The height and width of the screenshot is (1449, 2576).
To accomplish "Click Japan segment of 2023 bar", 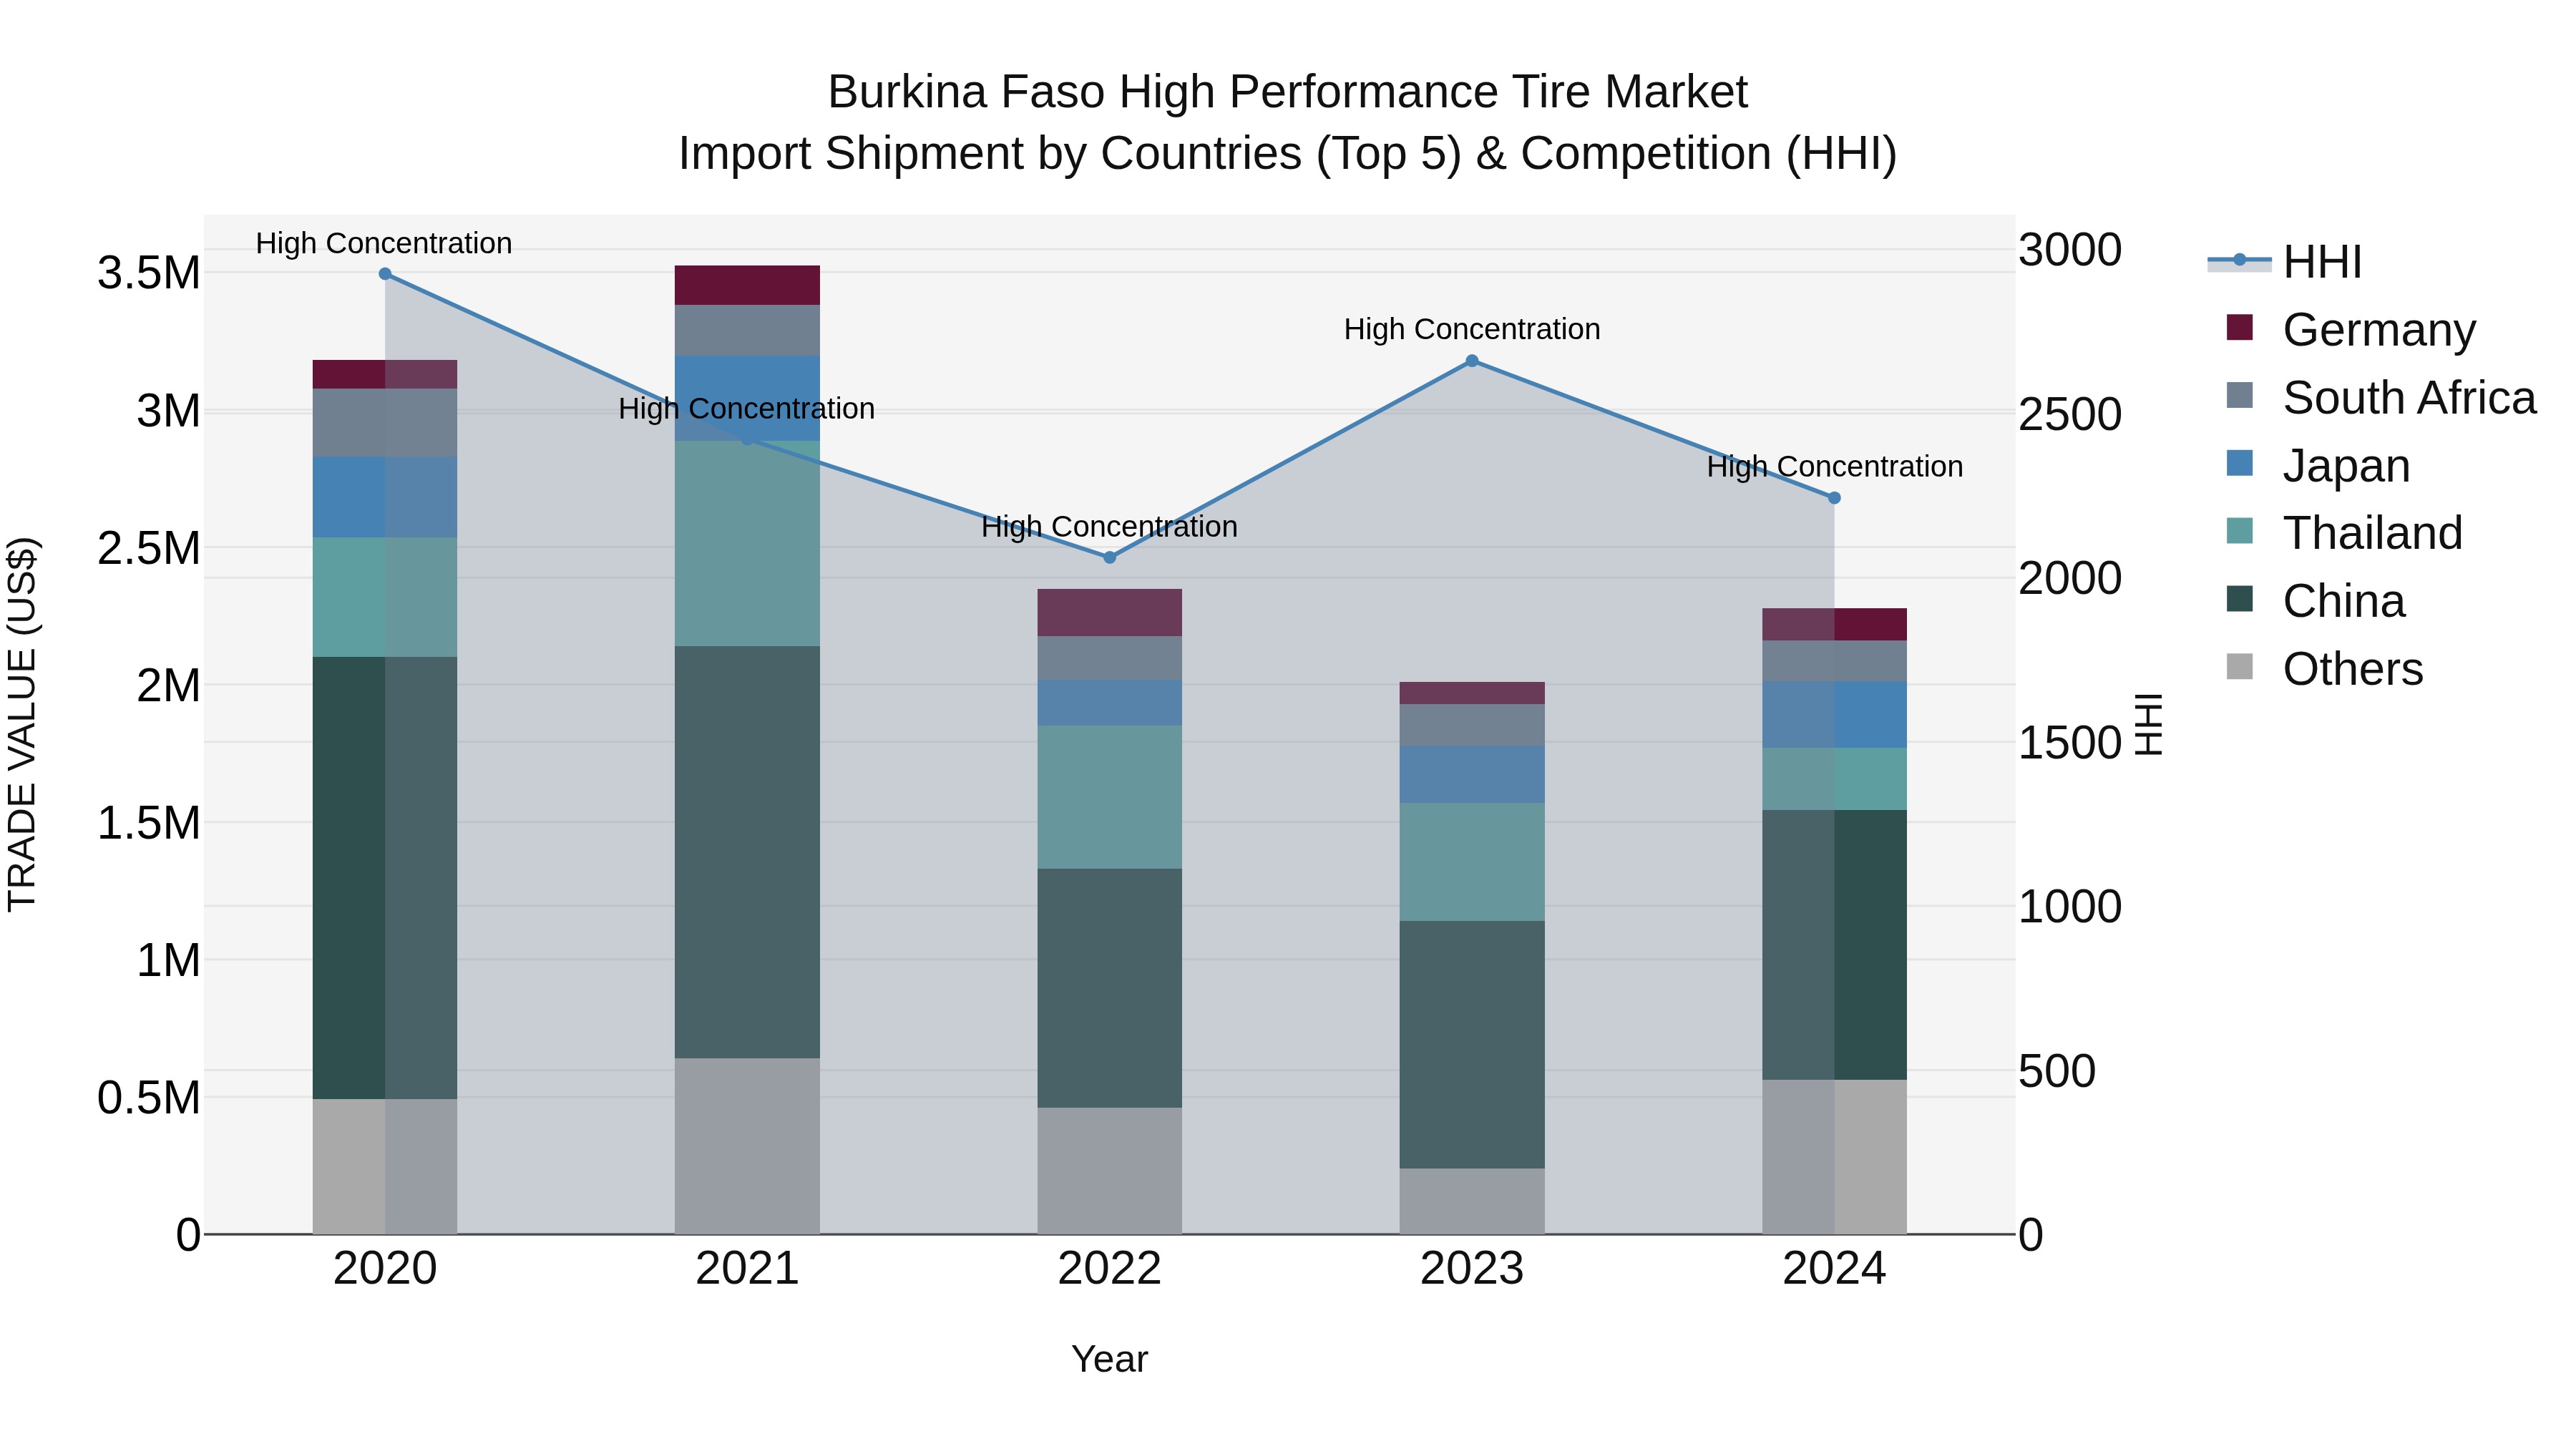I will [1472, 775].
